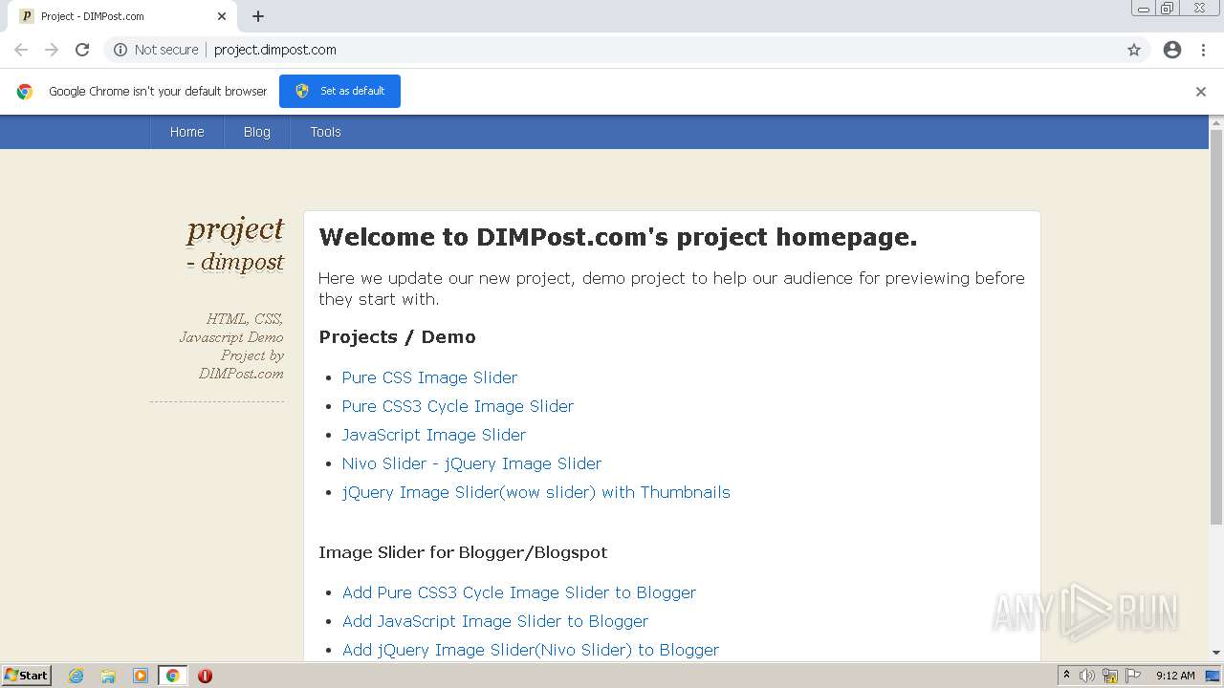Open the Chrome three-dot menu
1224x688 pixels.
tap(1204, 50)
